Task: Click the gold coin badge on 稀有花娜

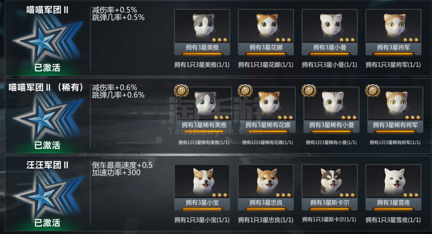Action: point(245,90)
